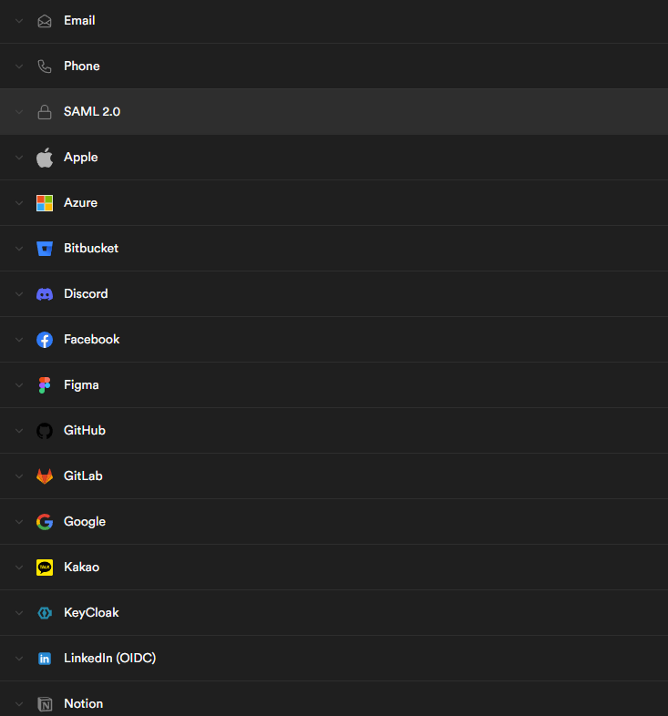Viewport: 668px width, 716px height.
Task: Select the Azure label text
Action: [80, 203]
